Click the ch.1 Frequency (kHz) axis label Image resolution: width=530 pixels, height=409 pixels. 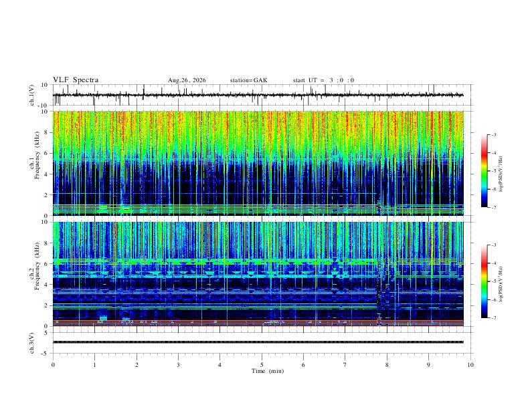tap(34, 163)
